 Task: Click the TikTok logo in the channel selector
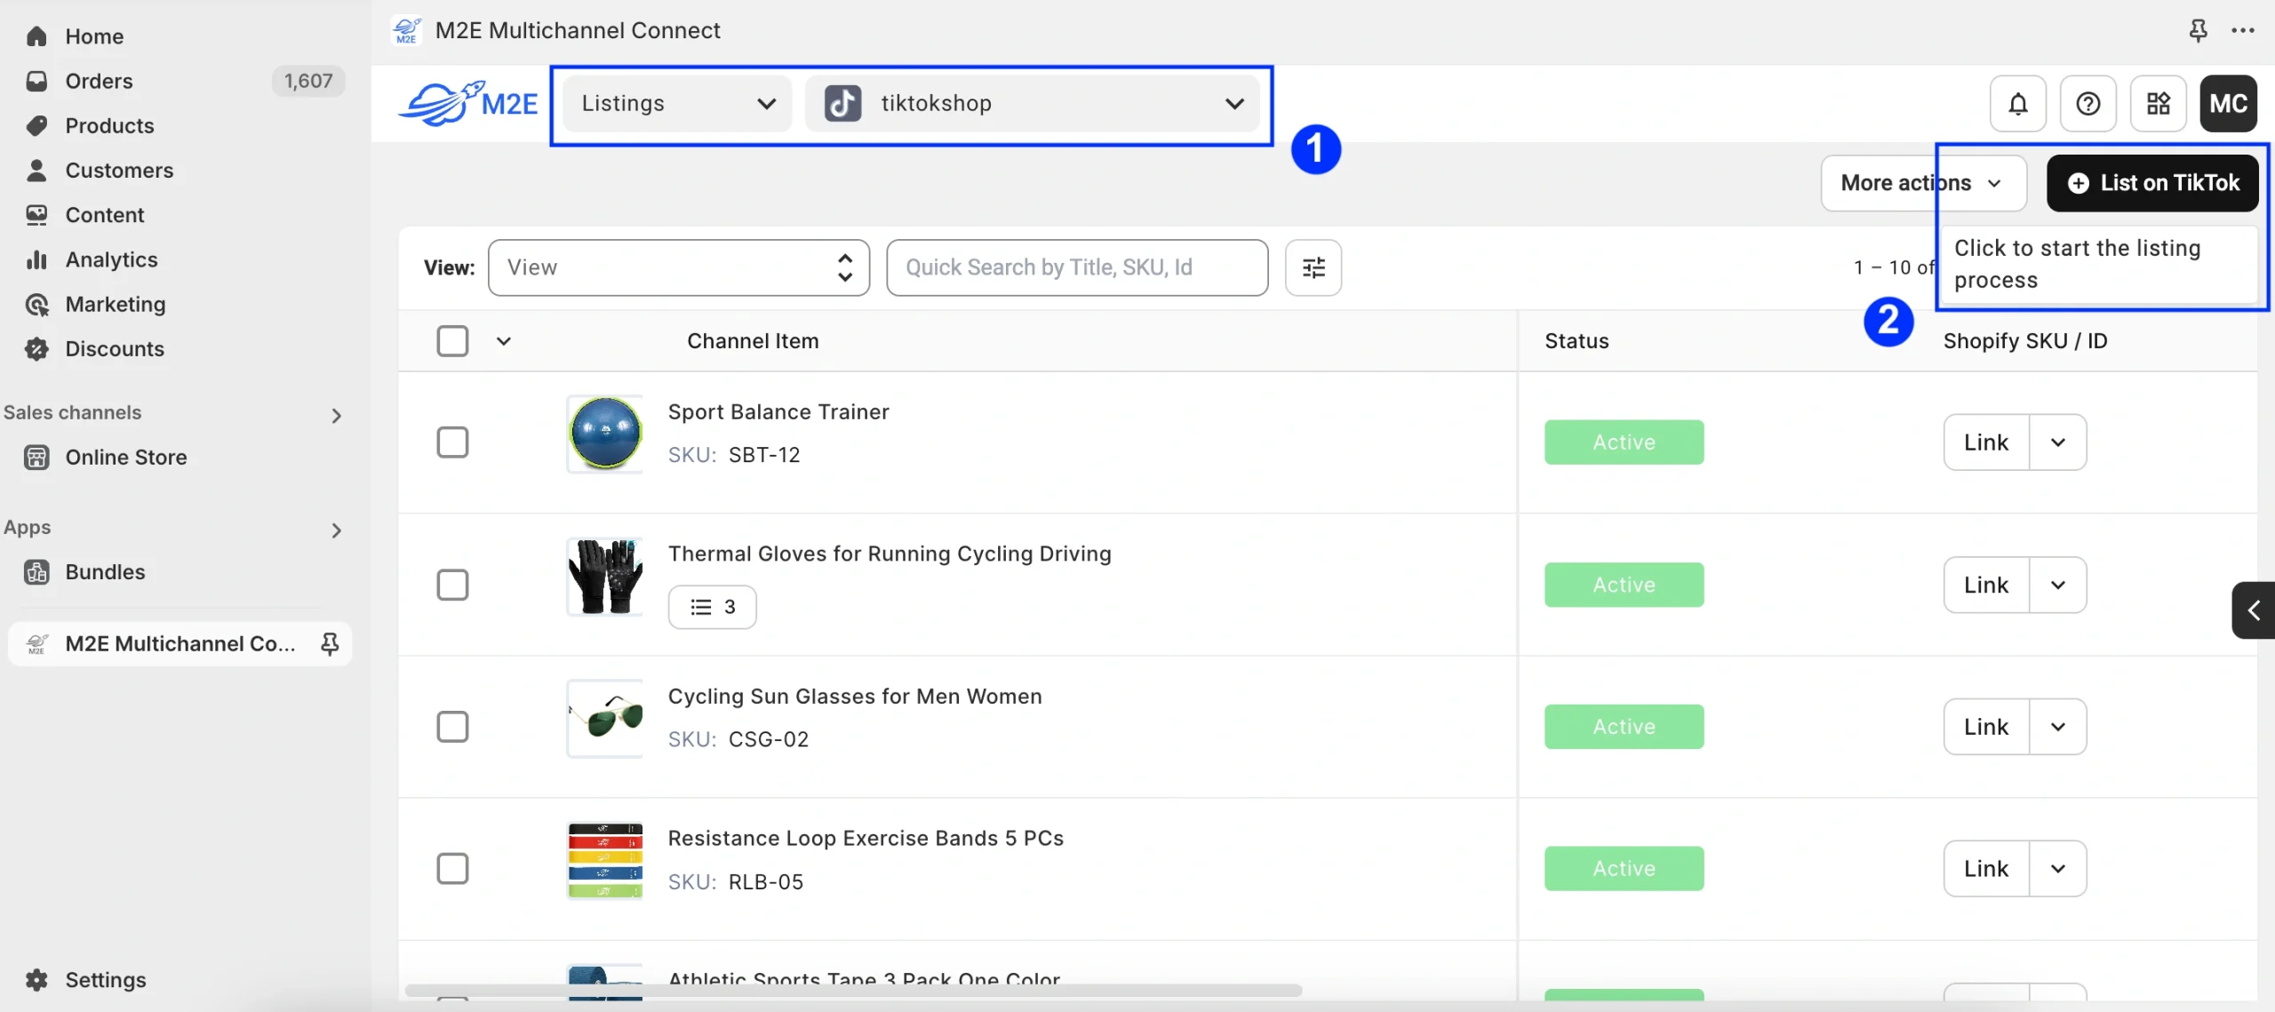click(842, 102)
